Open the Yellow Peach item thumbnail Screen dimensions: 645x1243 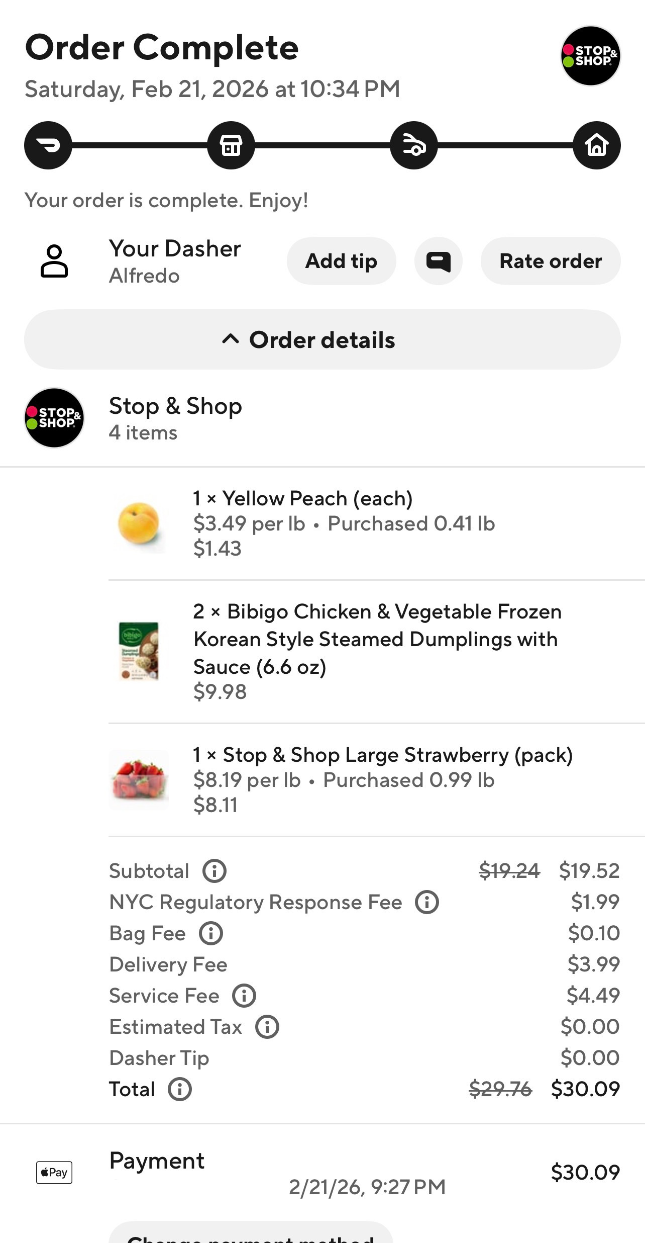pyautogui.click(x=139, y=523)
